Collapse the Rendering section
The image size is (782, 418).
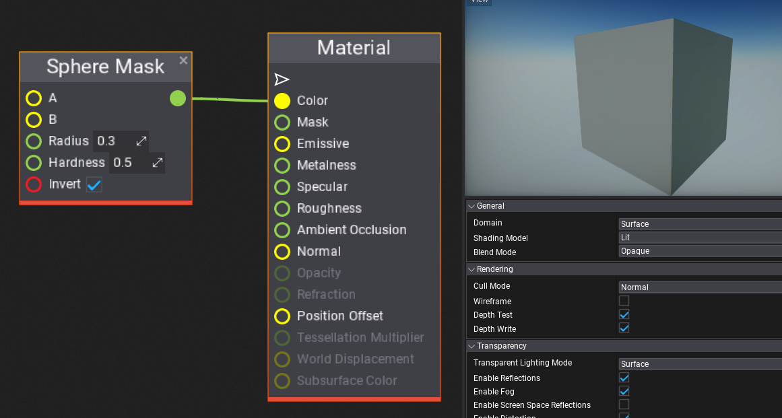[471, 269]
